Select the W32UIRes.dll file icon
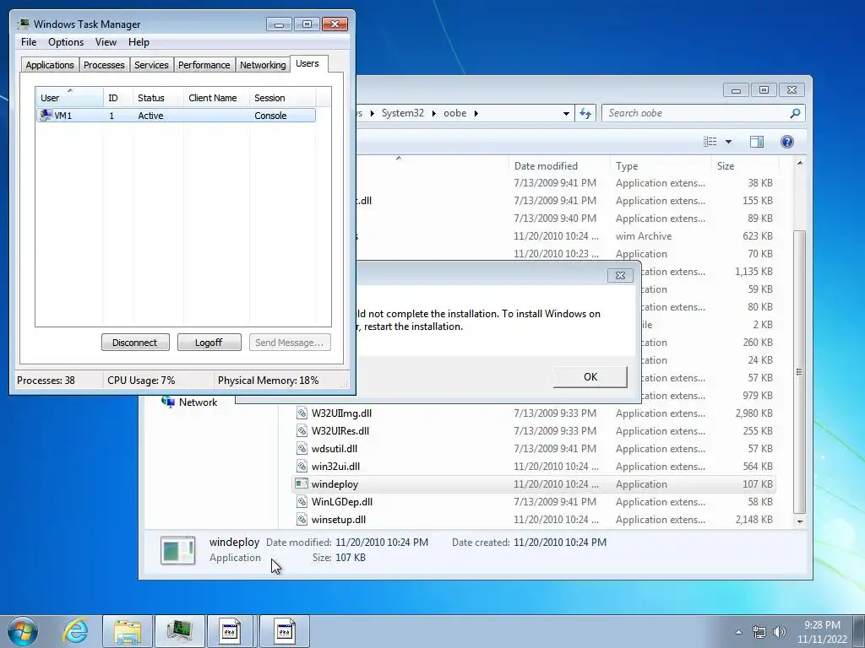 [302, 430]
